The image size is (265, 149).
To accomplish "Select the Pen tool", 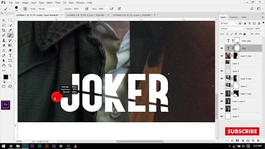I will (x=4, y=56).
